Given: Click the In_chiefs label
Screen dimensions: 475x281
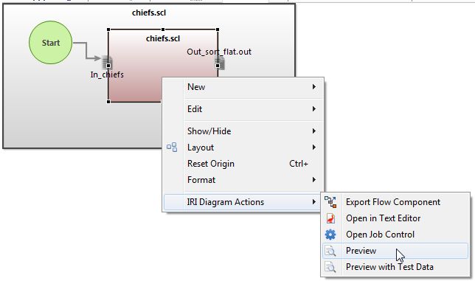Looking at the screenshot, I should tap(107, 74).
